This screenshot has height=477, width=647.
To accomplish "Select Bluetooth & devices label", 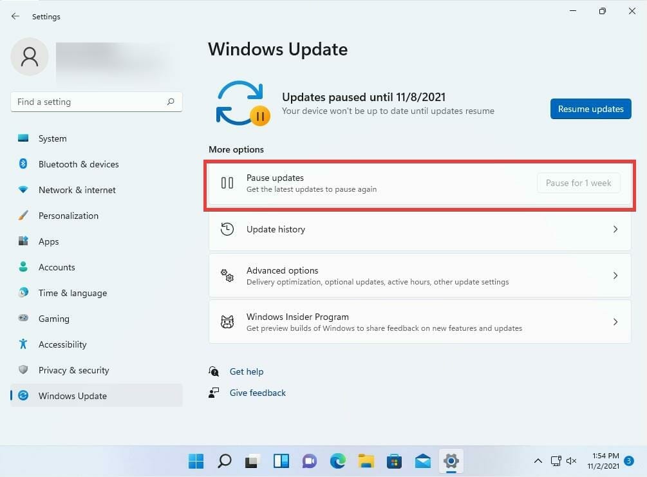I will 79,164.
